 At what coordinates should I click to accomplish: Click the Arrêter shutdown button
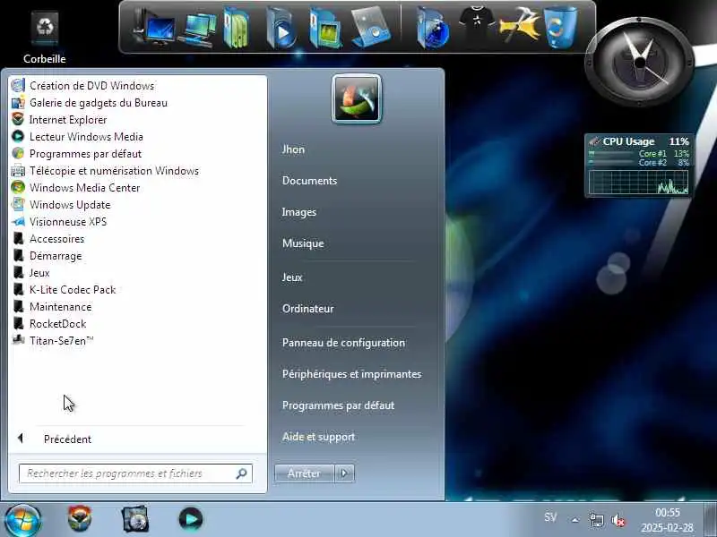(304, 473)
